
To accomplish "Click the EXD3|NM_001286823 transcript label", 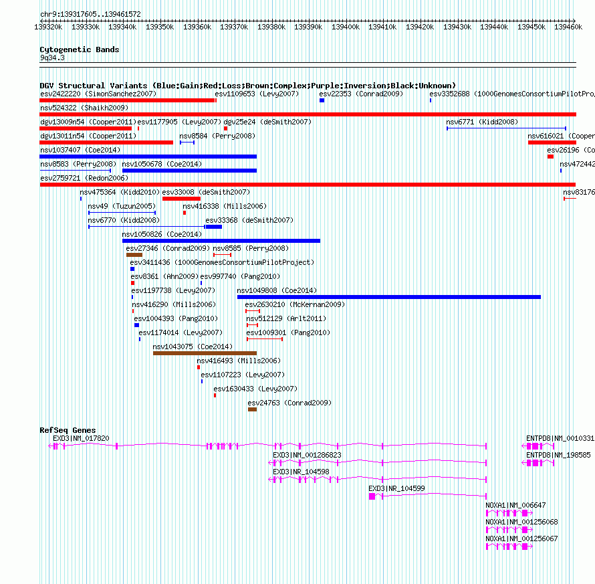I will [x=307, y=455].
